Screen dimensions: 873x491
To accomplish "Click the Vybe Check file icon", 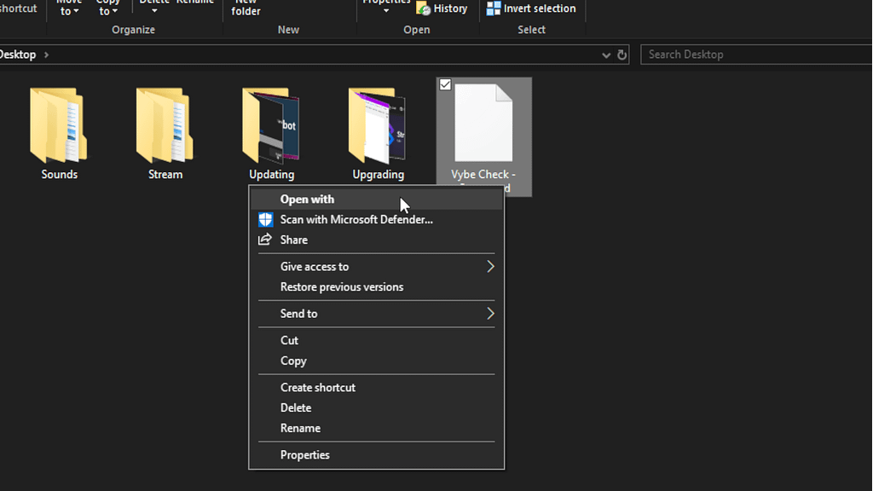I will [x=483, y=124].
